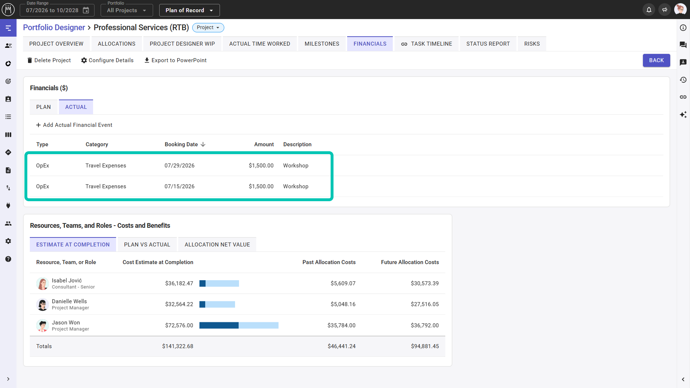Screen dimensions: 690x388
Task: Click the link chain icon on right
Action: pos(683,97)
